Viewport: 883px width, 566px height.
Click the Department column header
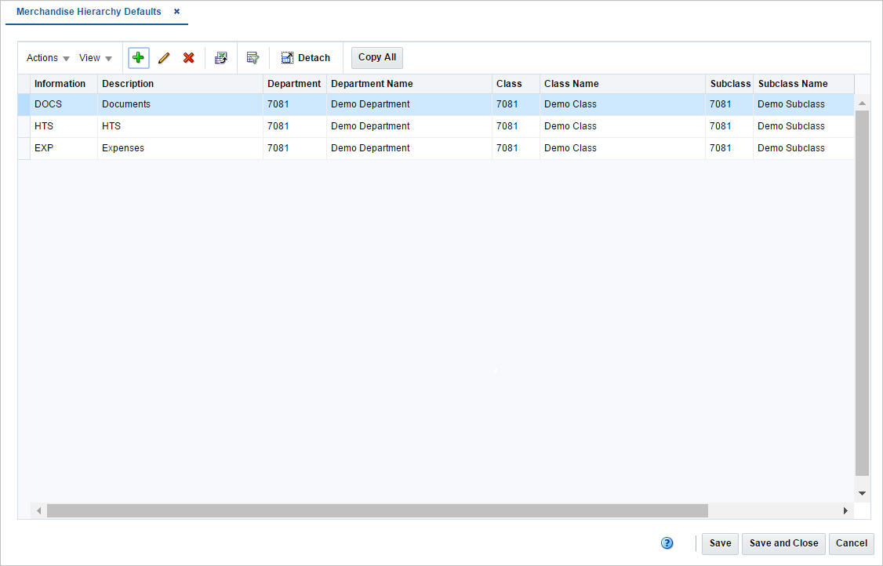click(295, 84)
